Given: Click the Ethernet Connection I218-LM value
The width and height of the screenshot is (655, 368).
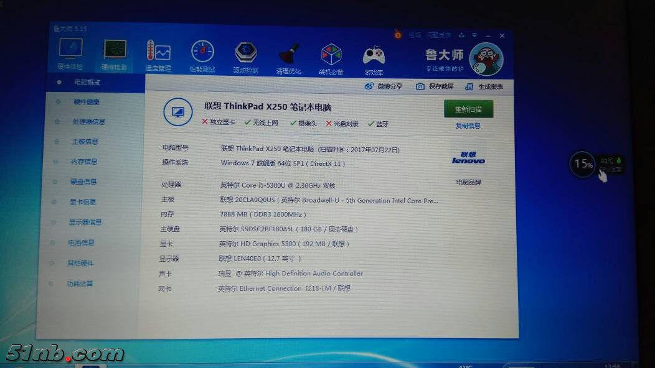Looking at the screenshot, I should (284, 288).
